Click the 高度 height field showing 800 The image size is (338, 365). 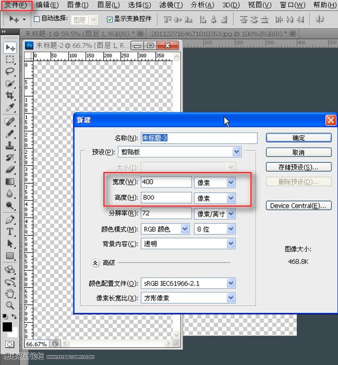click(166, 198)
